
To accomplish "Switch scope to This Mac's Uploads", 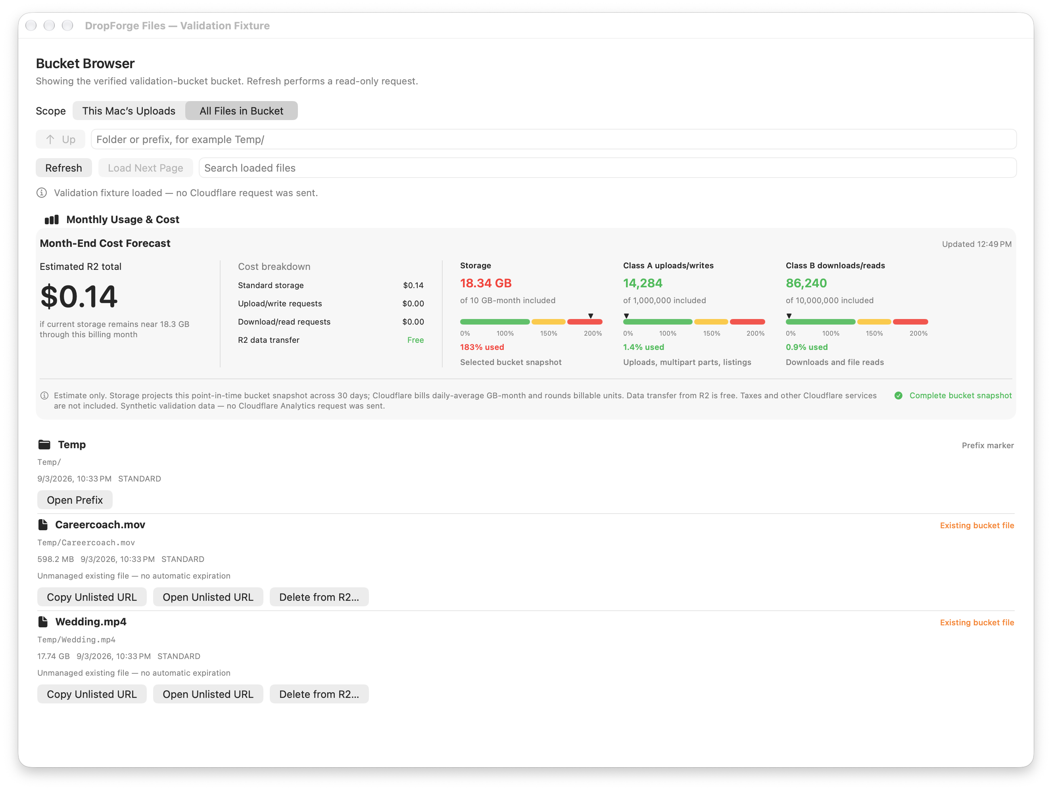I will 129,111.
